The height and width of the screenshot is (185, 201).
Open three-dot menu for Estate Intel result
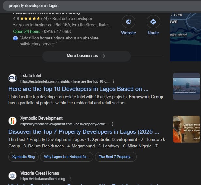114,81
